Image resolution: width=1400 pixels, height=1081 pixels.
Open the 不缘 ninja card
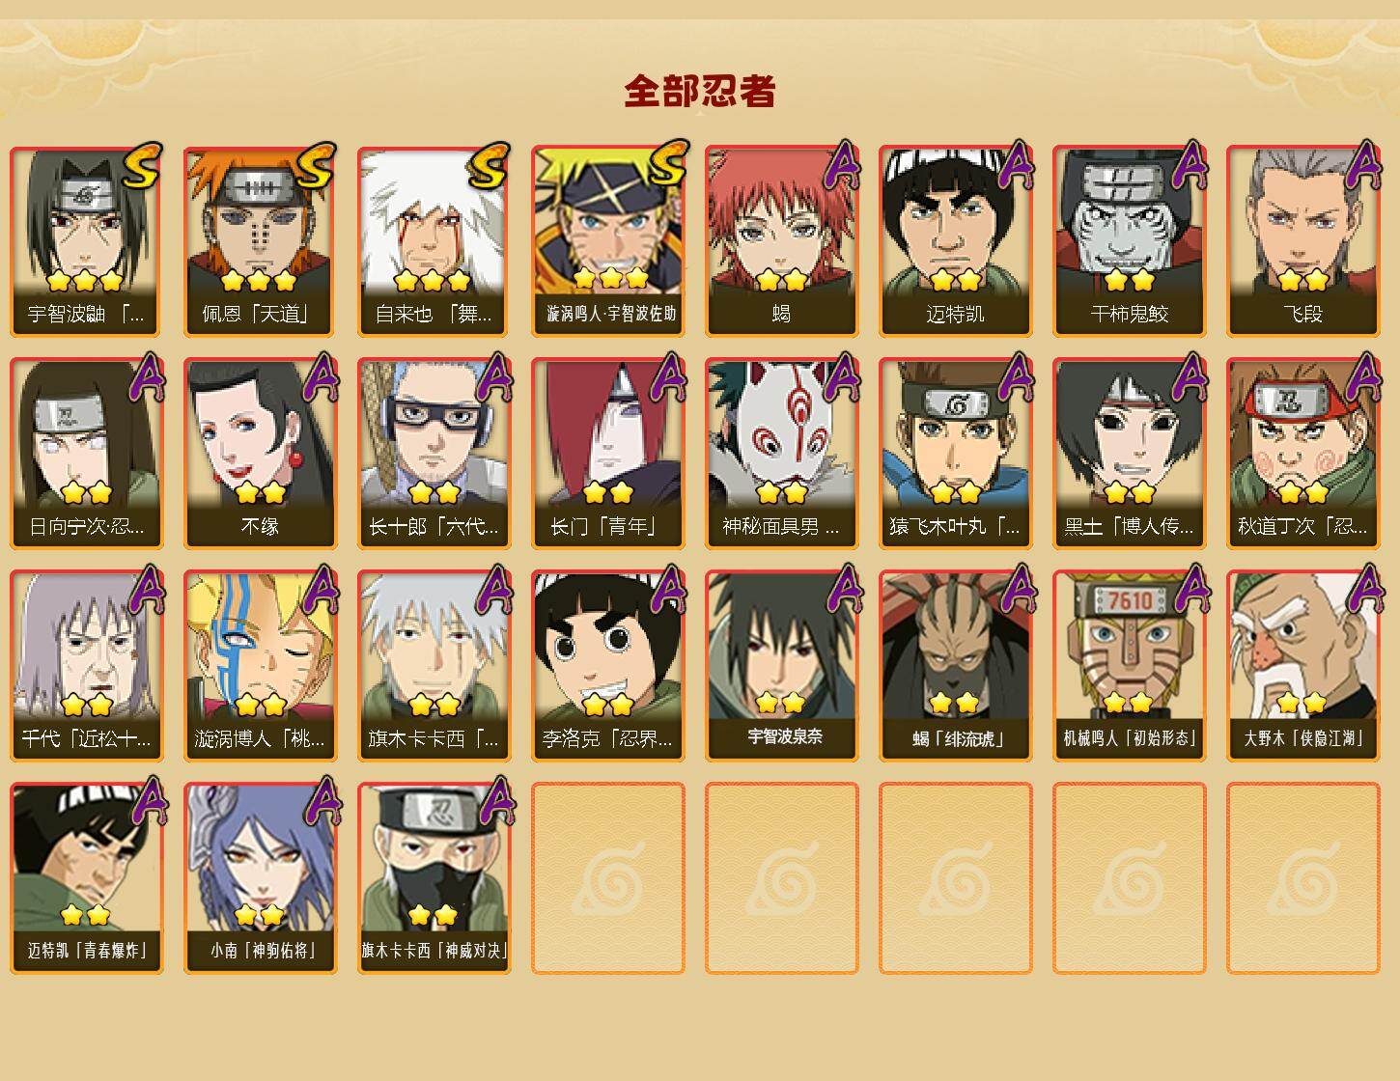coord(260,454)
